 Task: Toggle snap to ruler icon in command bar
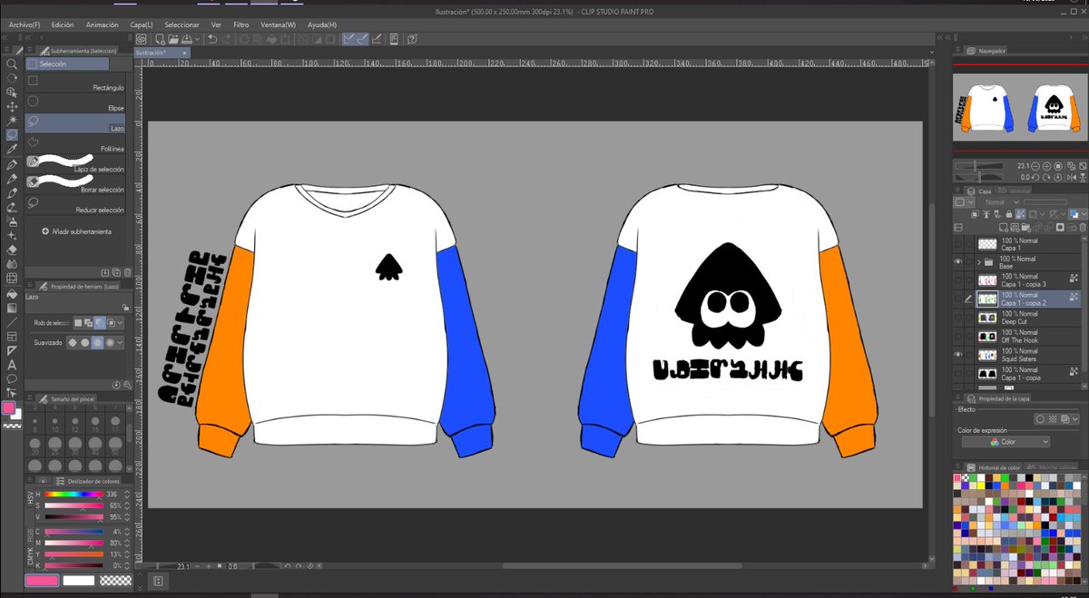click(x=349, y=39)
